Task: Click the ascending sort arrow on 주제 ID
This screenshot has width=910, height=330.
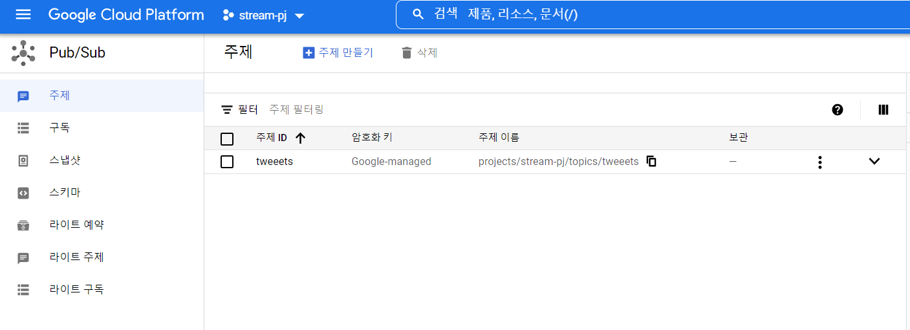Action: 300,138
